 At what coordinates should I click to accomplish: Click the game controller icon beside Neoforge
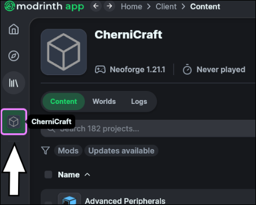pos(100,69)
